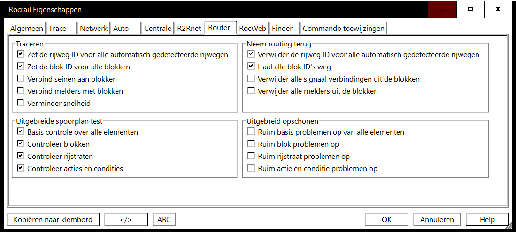The image size is (516, 232).
Task: Toggle 'Verminder snelheid' checkbox
Action: [x=21, y=103]
